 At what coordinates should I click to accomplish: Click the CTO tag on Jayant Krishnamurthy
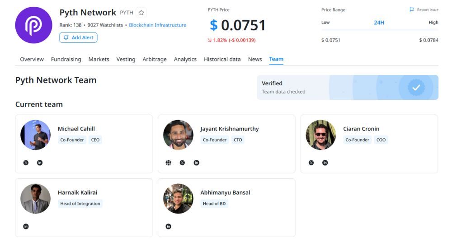point(238,140)
